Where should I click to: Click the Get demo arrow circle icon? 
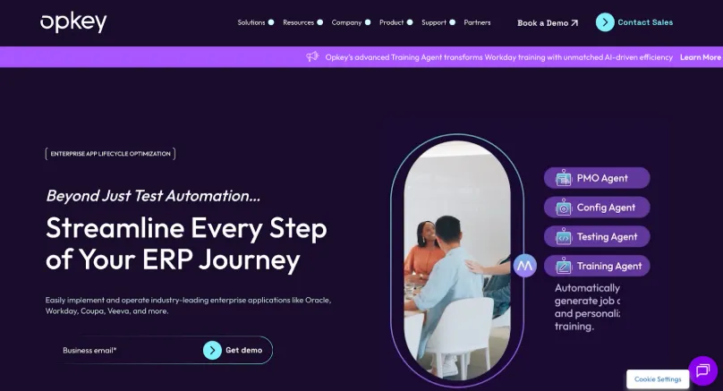(x=212, y=351)
